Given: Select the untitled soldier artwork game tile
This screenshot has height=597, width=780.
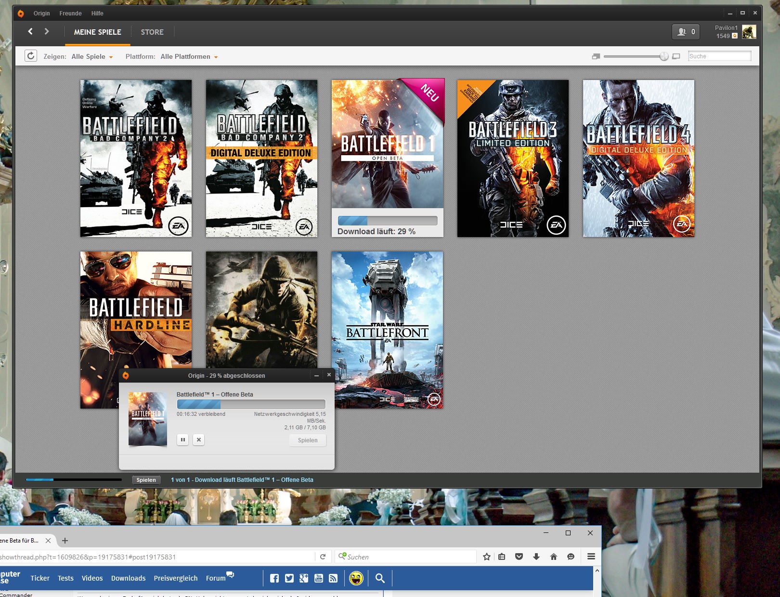Looking at the screenshot, I should pos(261,310).
